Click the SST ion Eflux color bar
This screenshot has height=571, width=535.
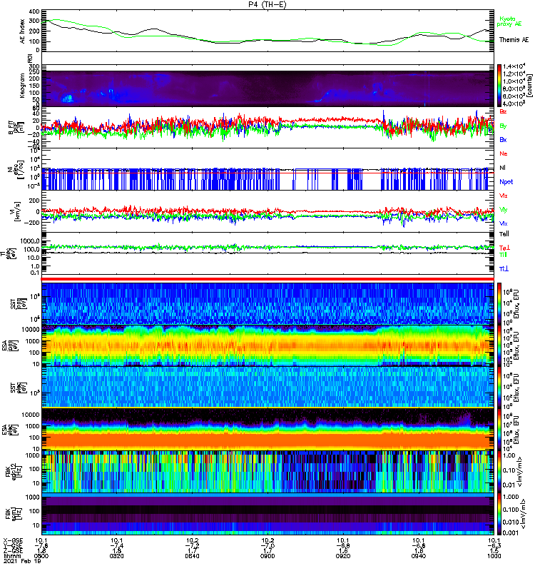499,303
